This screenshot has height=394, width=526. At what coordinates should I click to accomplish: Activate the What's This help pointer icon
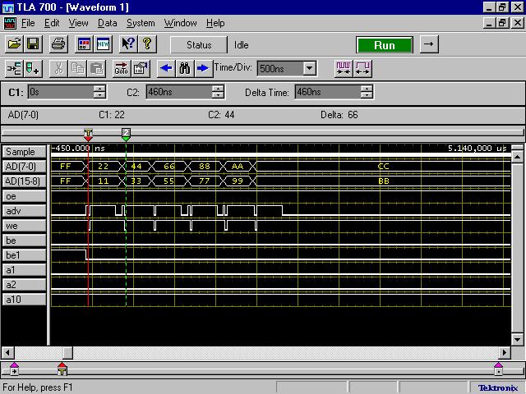point(128,44)
